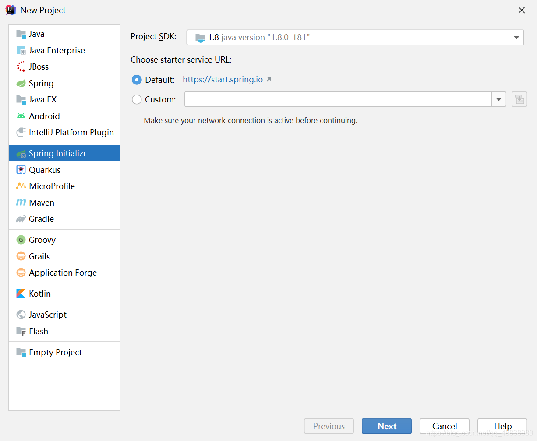Click the 'New Project' title text
537x441 pixels.
(43, 10)
